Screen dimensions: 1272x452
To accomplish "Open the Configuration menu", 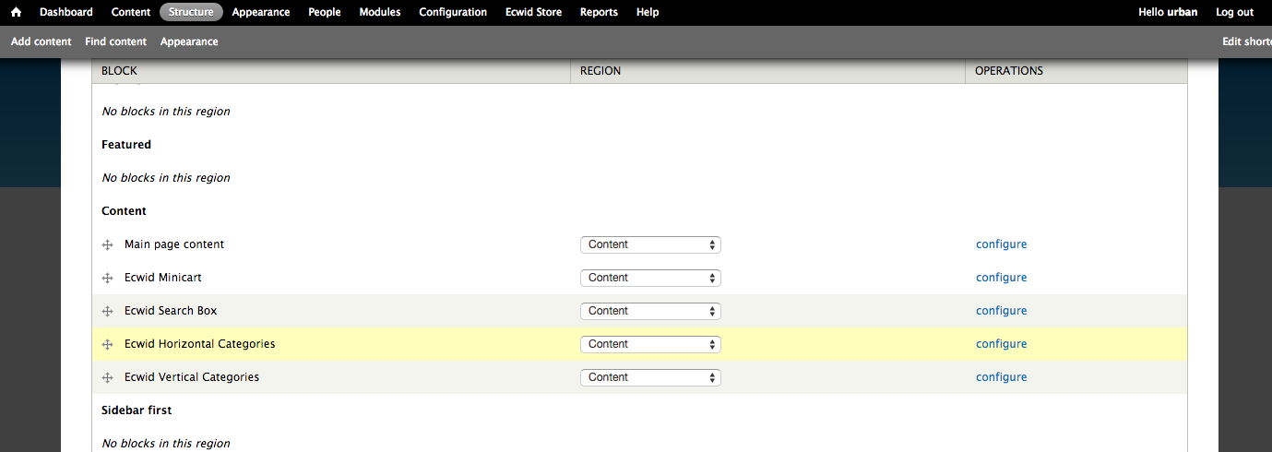I will (453, 12).
